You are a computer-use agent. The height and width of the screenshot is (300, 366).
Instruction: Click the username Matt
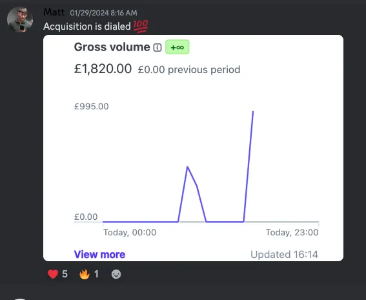[x=54, y=12]
